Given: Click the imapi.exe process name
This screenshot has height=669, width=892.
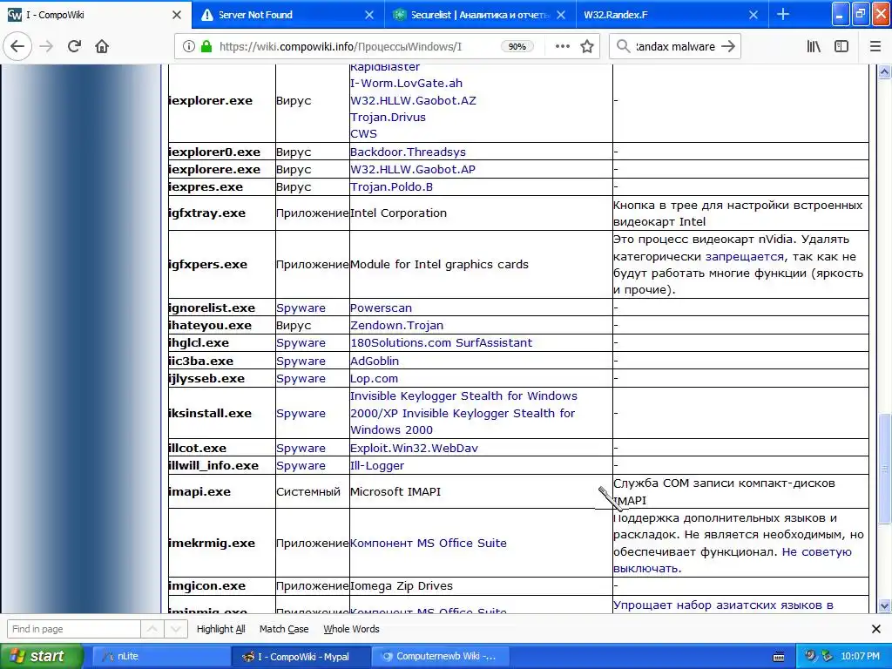Looking at the screenshot, I should coord(199,492).
